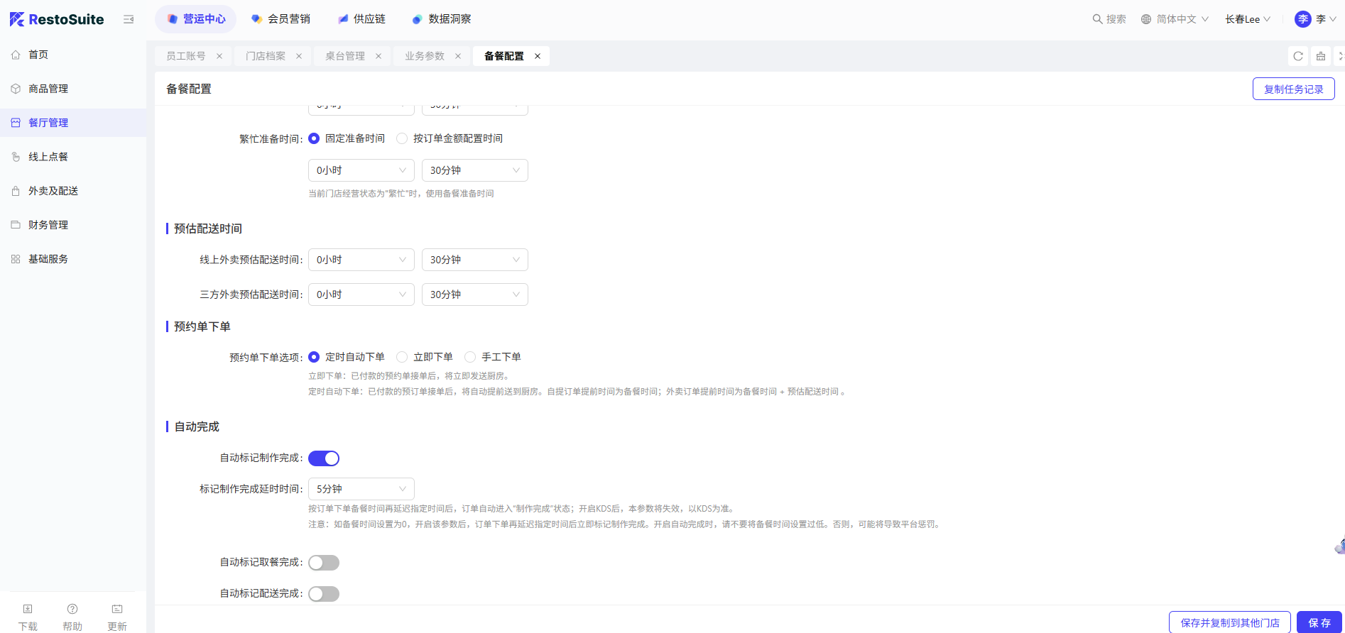This screenshot has width=1345, height=633.
Task: Enable the 自动标记取餐完成 switch
Action: tap(324, 563)
